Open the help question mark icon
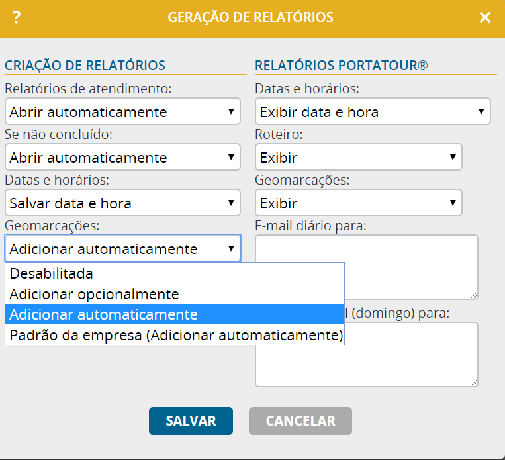505x460 pixels. [17, 17]
